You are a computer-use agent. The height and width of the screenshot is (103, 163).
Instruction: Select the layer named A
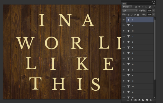point(140,92)
